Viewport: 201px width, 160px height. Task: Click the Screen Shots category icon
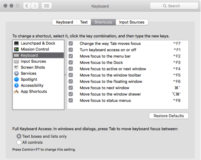point(17,67)
